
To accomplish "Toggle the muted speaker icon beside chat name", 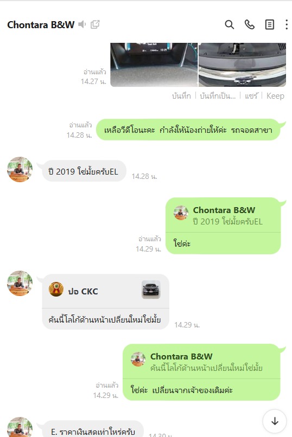I will click(82, 24).
